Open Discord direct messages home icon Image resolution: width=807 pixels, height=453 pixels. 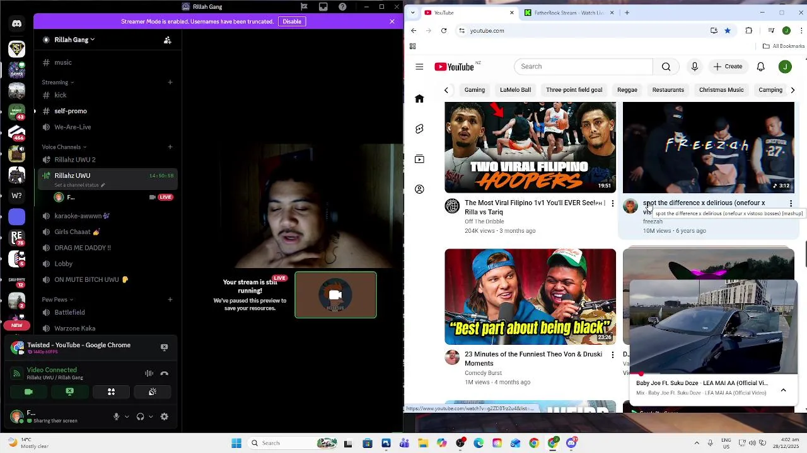pos(17,23)
